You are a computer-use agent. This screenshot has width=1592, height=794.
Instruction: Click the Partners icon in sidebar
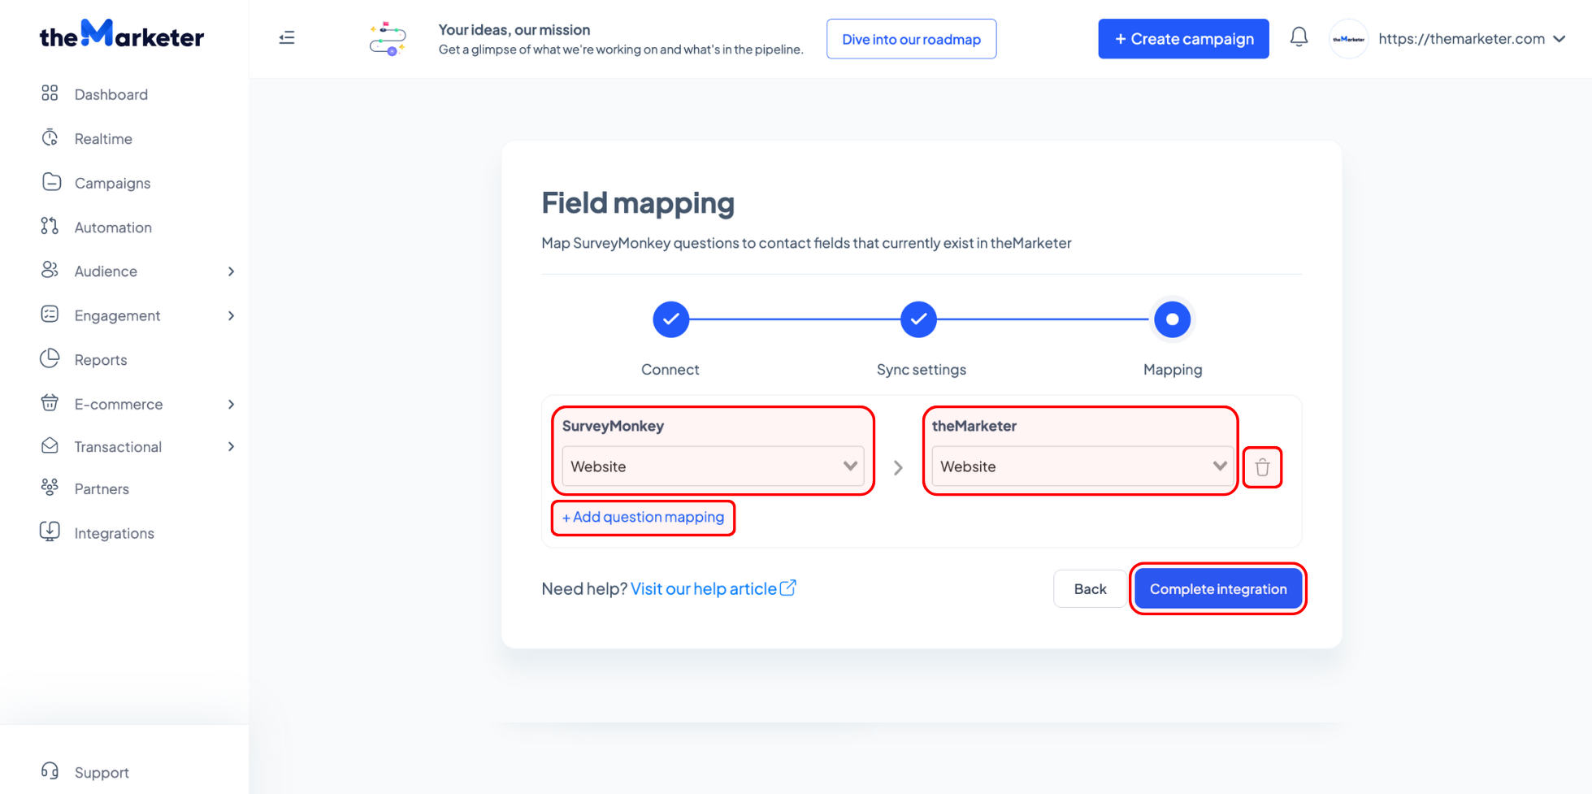50,488
